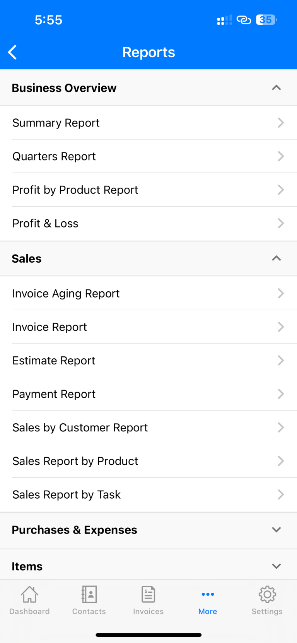Open the Quarters Report
This screenshot has width=297, height=643.
54,156
